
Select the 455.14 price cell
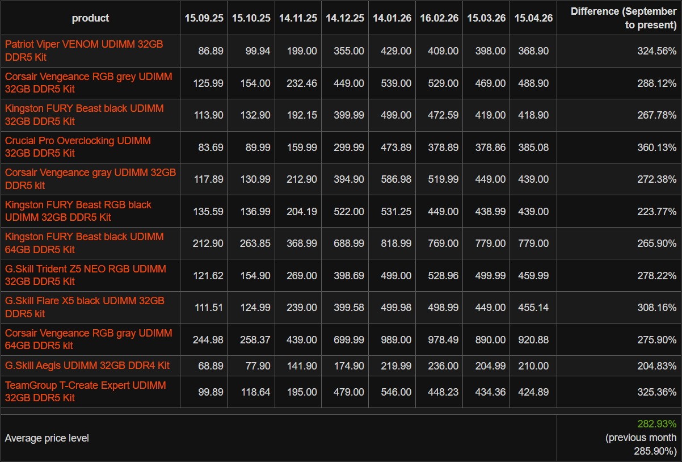tap(533, 308)
